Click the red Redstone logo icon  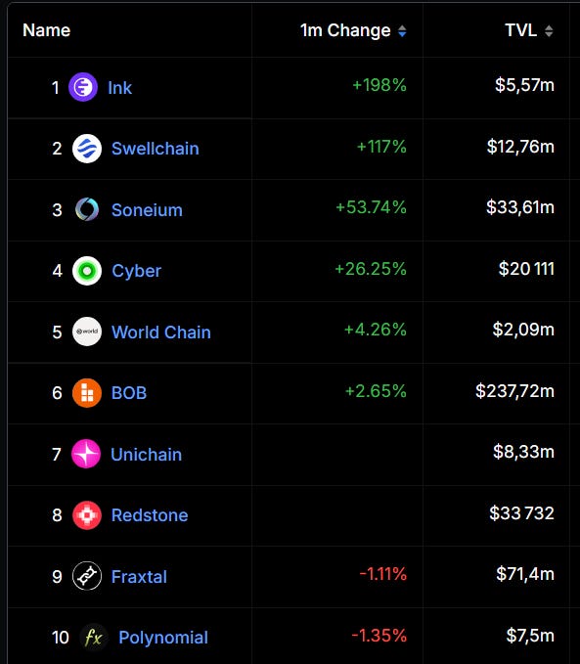(x=87, y=515)
